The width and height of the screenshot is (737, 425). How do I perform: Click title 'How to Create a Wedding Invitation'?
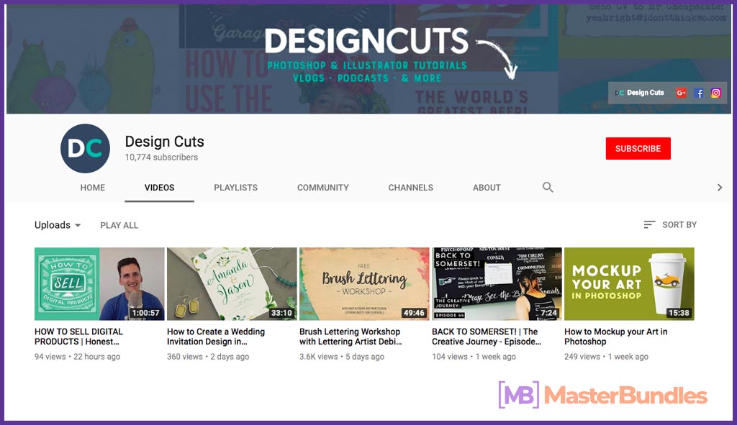[x=216, y=337]
